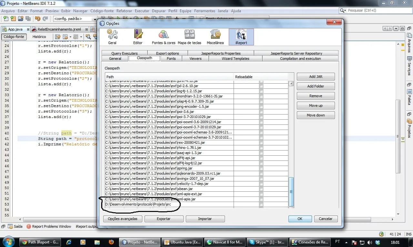Screen dimensions: 413x247
Task: Click the Move down button
Action: coord(316,115)
